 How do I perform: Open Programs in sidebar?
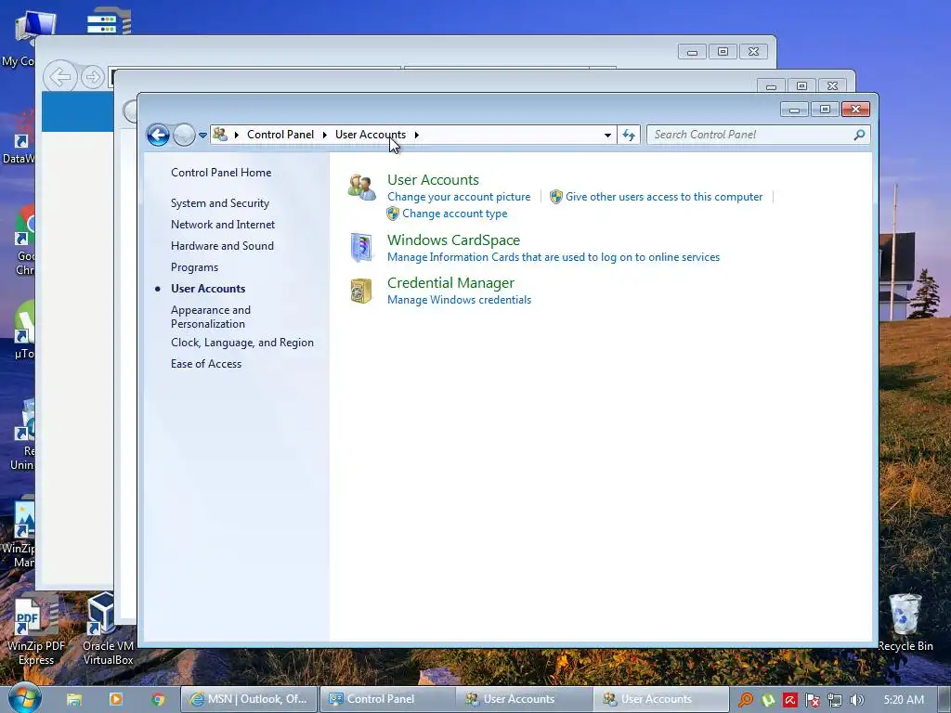point(194,267)
